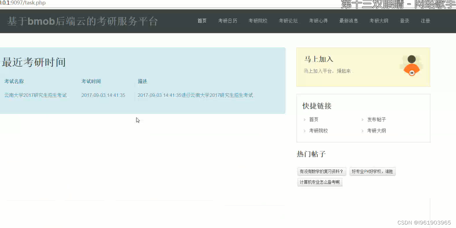Click 马上加入平台，燥起来 subtitle text

(328, 71)
